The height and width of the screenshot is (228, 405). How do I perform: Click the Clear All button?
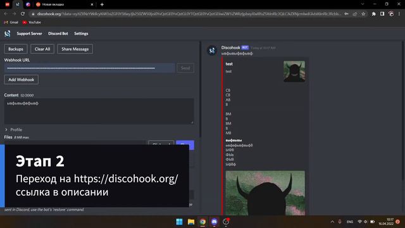click(x=42, y=49)
